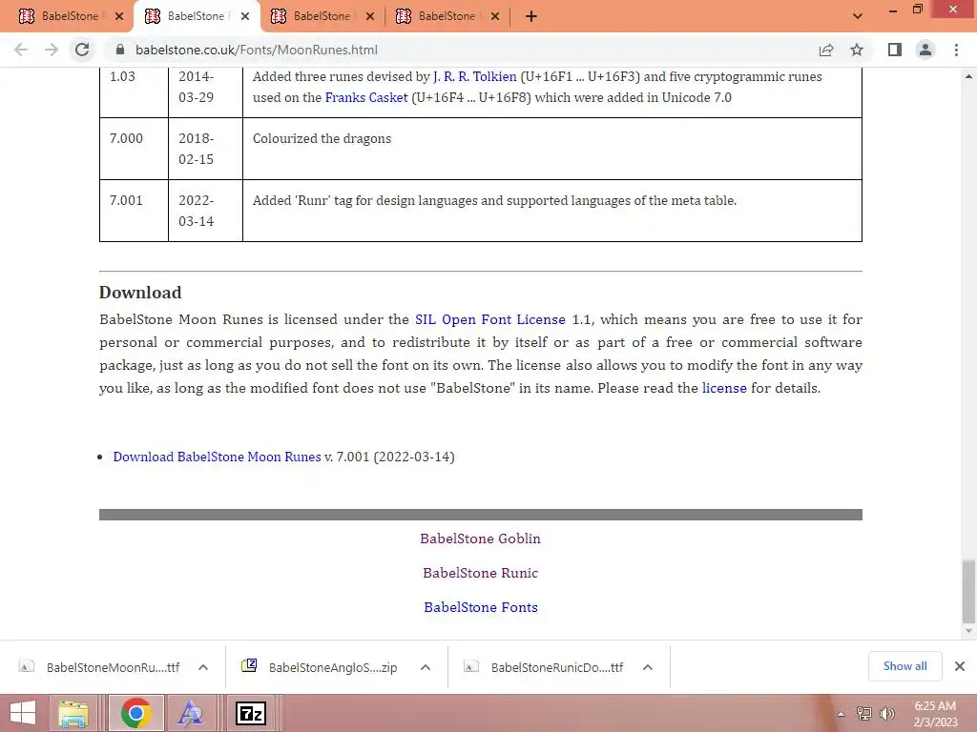Close the downloads bar
This screenshot has height=732, width=977.
(x=960, y=666)
